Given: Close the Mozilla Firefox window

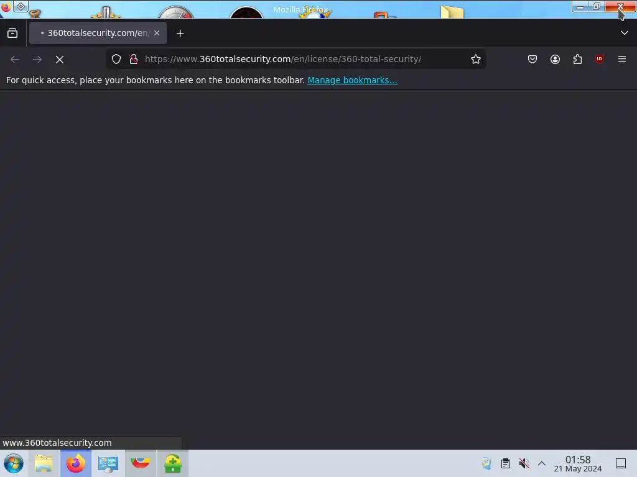Looking at the screenshot, I should coord(620,6).
